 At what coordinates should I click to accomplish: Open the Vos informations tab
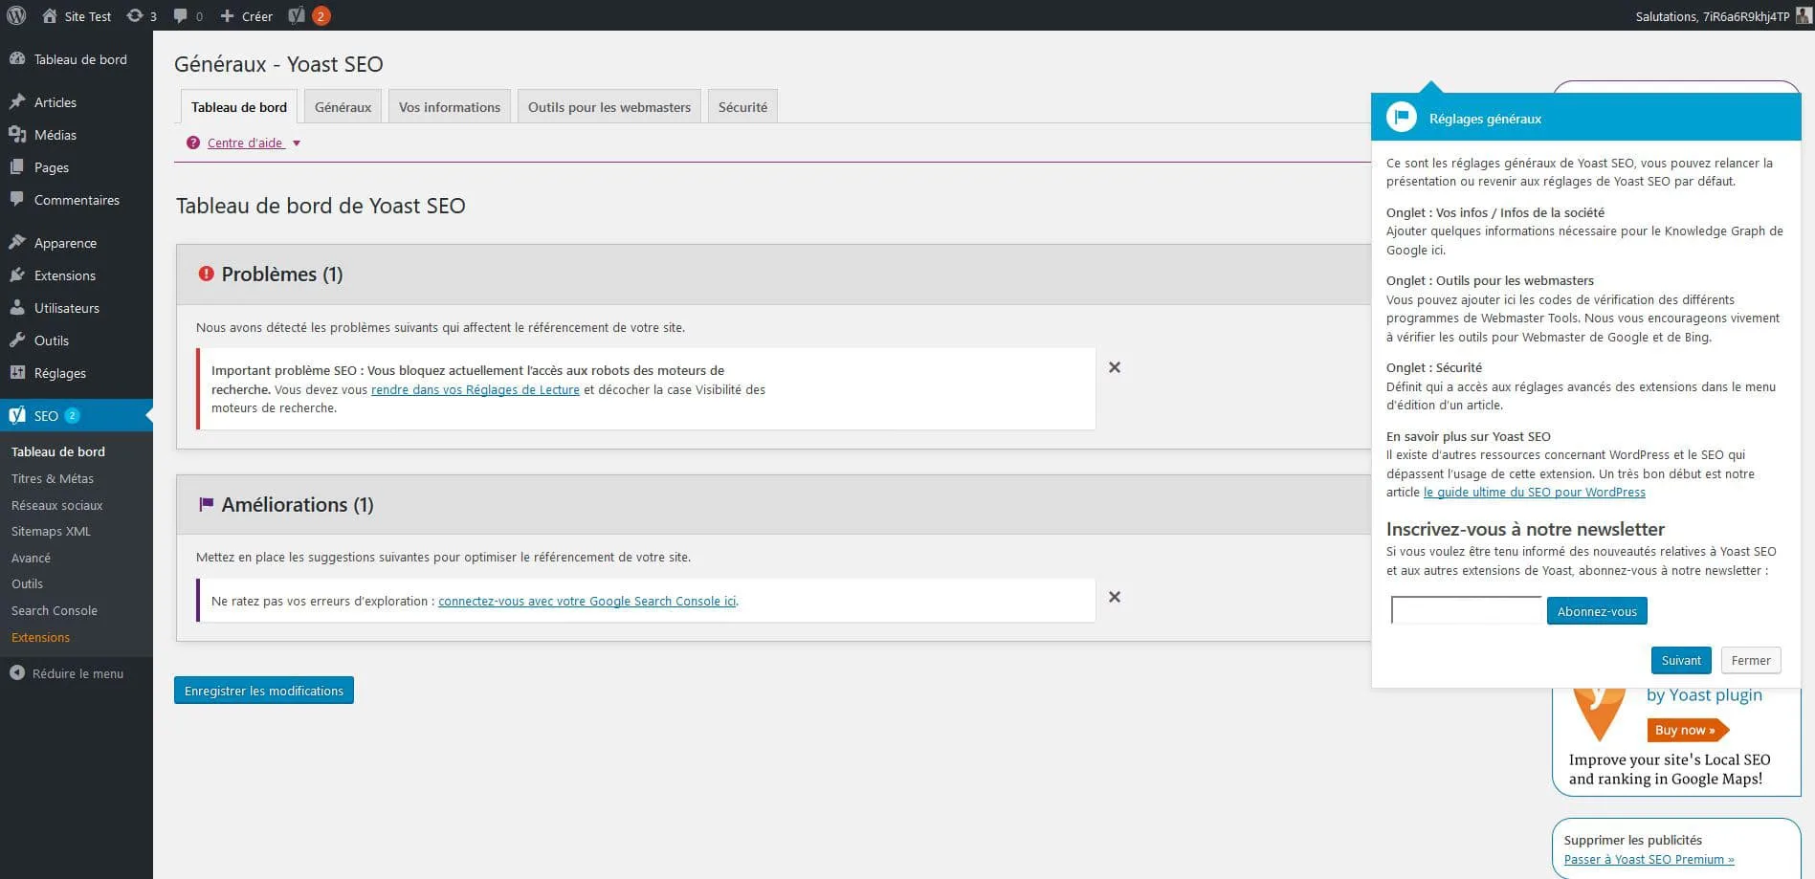point(450,106)
